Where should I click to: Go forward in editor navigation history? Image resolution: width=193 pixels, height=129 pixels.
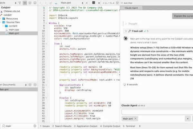click(46, 3)
